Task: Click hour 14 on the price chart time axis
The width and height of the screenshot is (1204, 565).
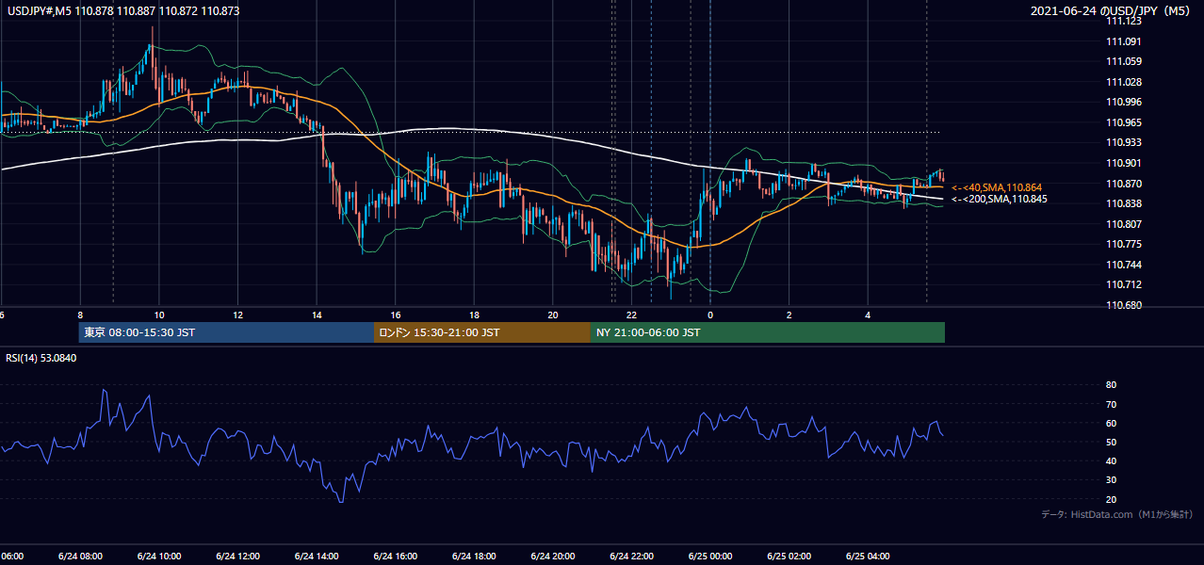Action: tap(317, 315)
